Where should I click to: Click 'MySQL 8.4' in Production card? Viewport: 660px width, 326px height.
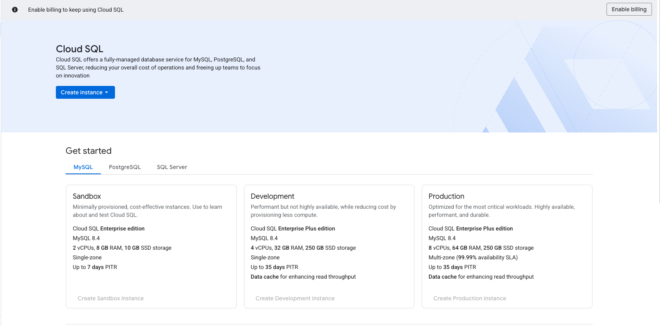click(442, 238)
